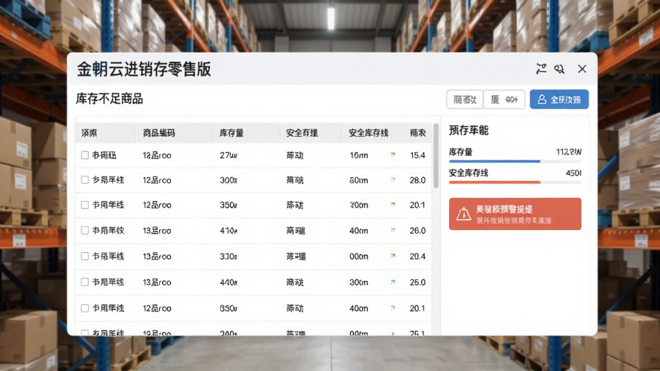The image size is (660, 371).
Task: Click the 安全库存线 column header
Action: (x=368, y=133)
